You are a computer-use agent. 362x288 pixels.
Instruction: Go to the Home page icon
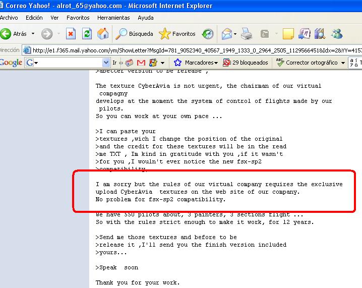102,34
